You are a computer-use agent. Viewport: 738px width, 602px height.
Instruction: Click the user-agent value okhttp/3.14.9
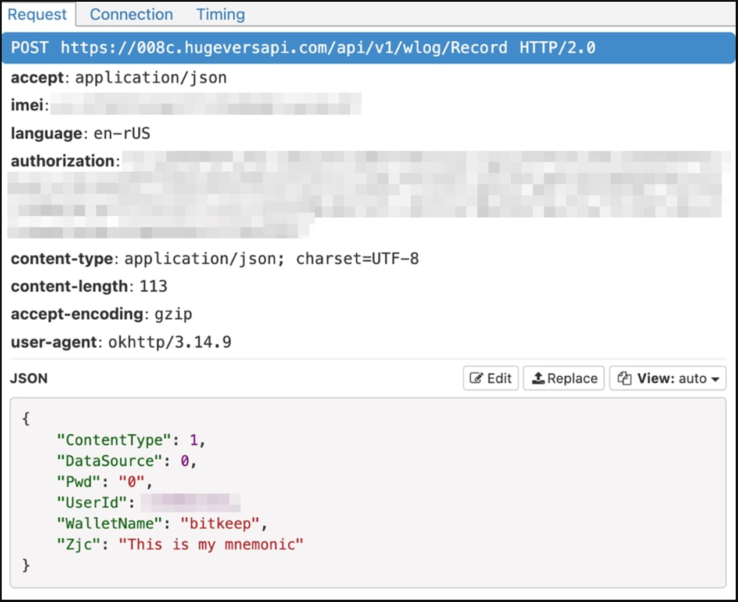pos(170,342)
